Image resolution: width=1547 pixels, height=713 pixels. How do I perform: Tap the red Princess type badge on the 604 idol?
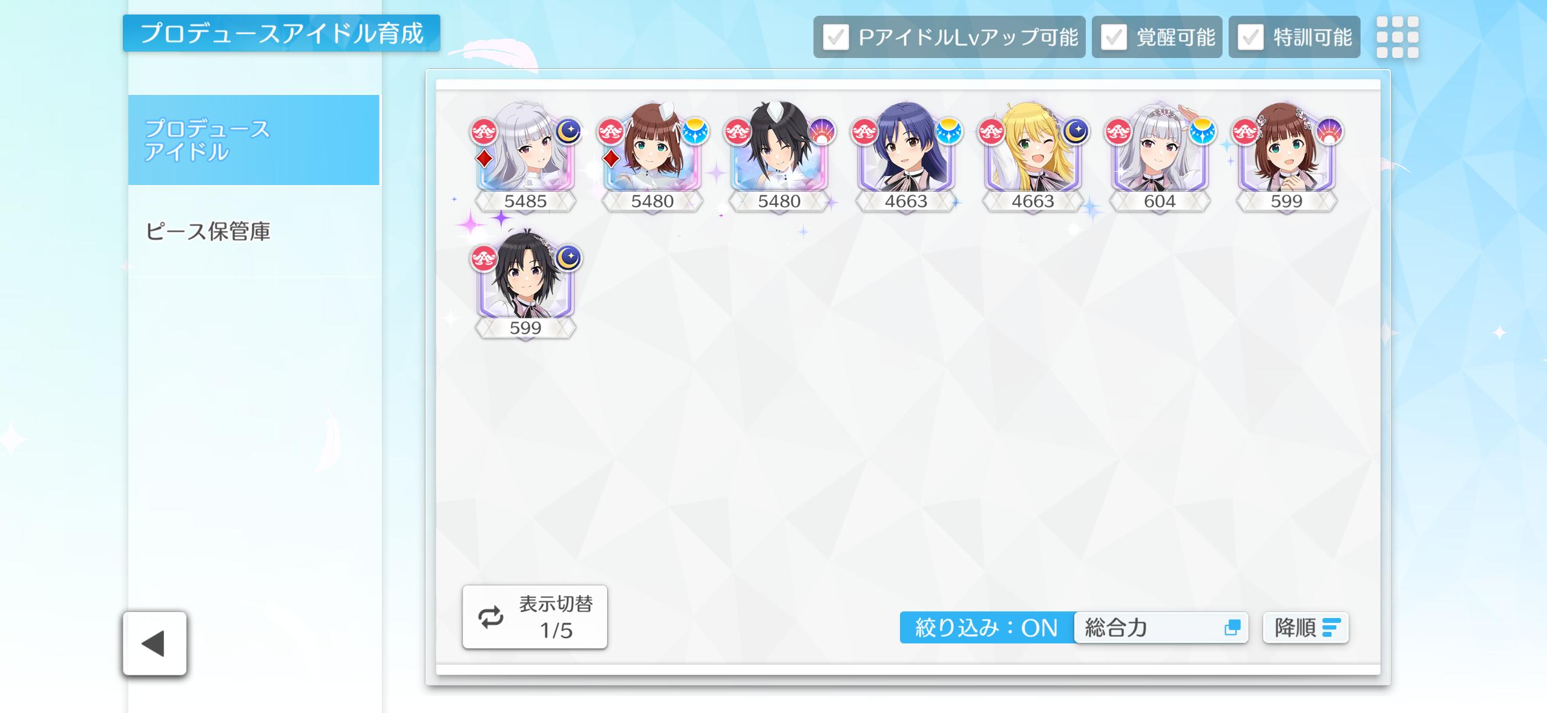tap(1118, 131)
